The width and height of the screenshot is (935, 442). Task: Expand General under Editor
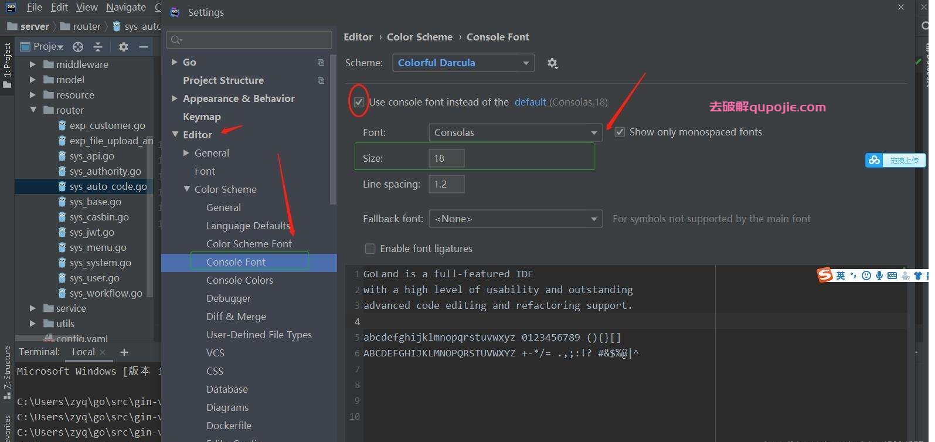tap(186, 153)
